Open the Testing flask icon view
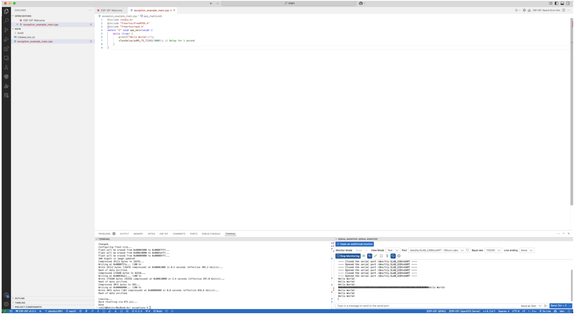This screenshot has width=576, height=316. pos(6,67)
